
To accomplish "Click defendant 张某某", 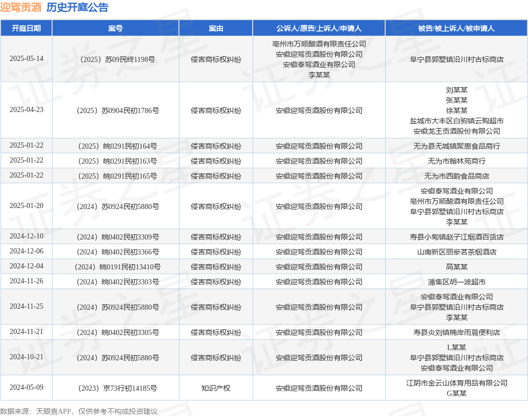I will pos(457,100).
